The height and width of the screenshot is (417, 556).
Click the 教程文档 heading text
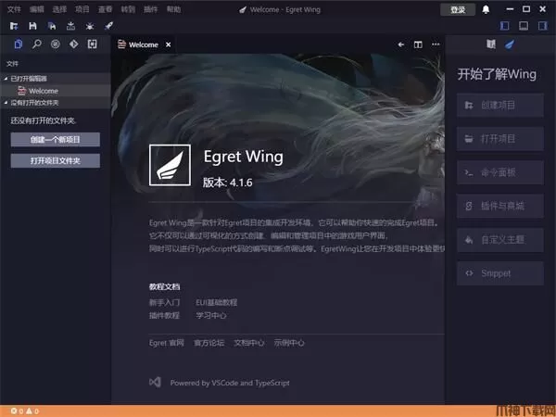click(x=165, y=286)
